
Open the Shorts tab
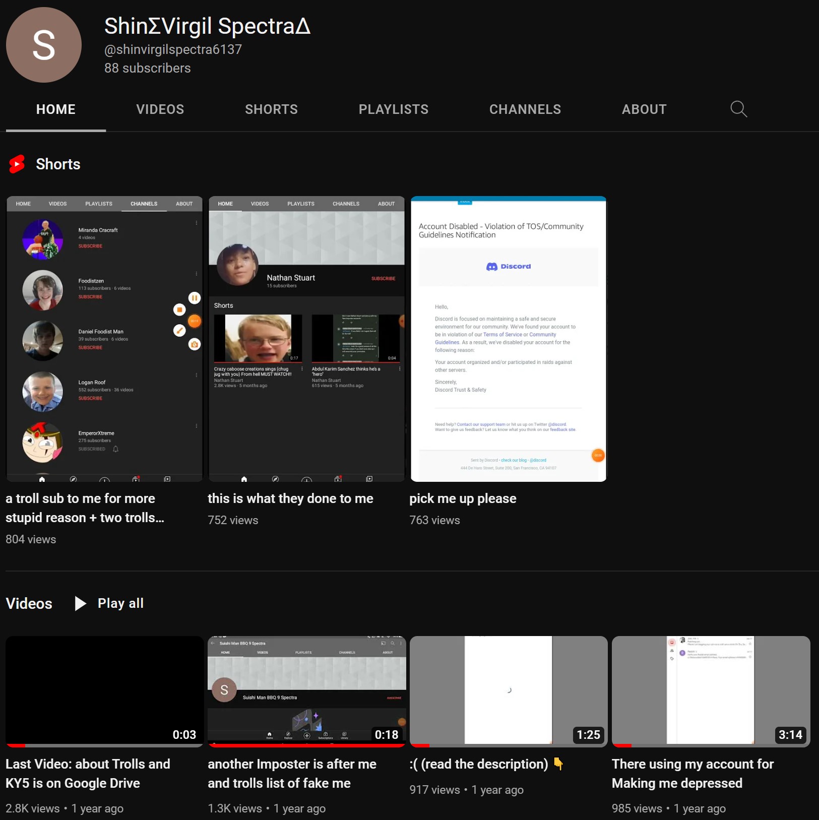pyautogui.click(x=271, y=109)
